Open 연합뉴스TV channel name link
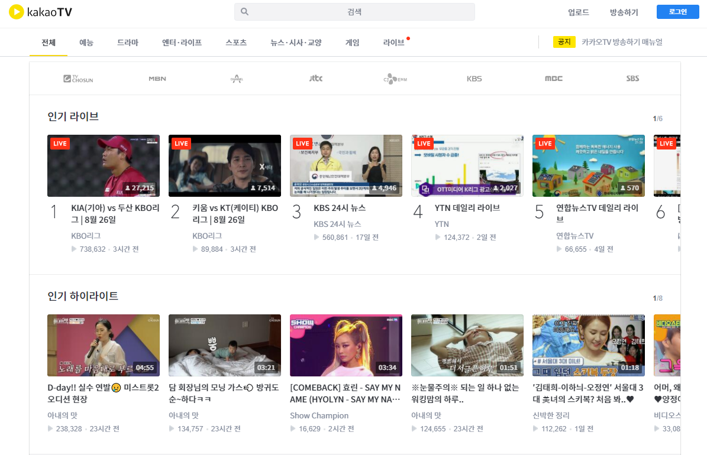Image resolution: width=707 pixels, height=455 pixels. point(574,236)
